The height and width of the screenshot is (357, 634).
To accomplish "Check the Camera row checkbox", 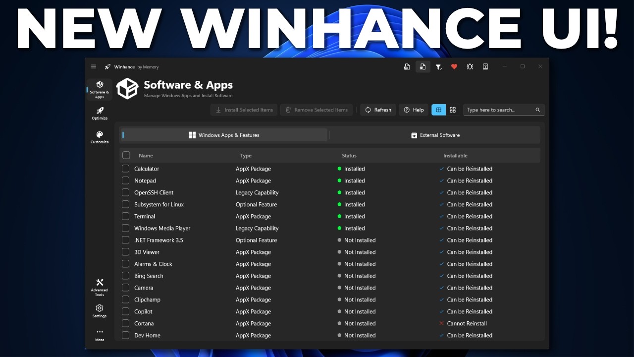I will click(125, 288).
